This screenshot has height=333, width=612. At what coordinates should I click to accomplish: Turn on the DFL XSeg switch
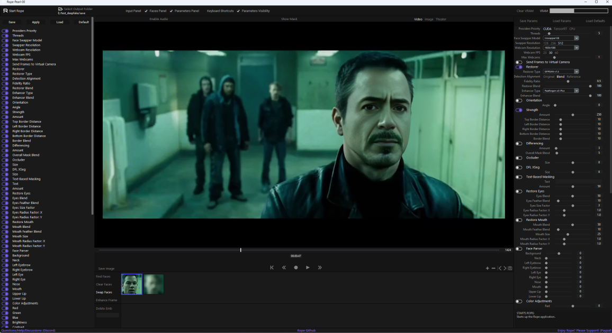point(519,168)
